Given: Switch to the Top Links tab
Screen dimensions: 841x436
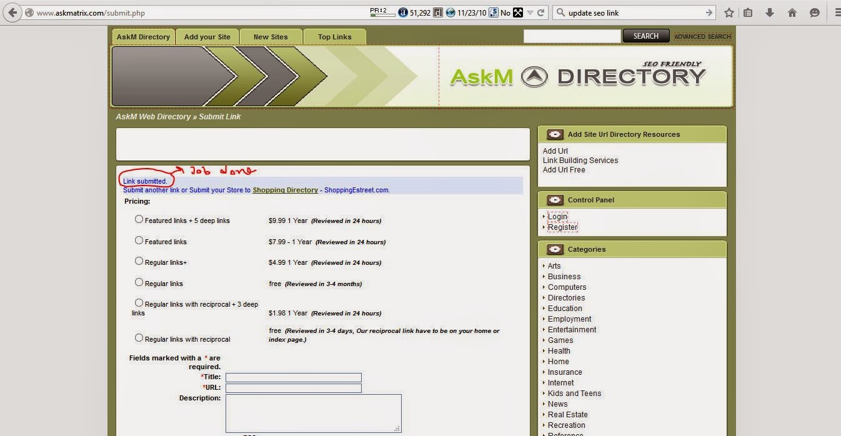Looking at the screenshot, I should 334,37.
